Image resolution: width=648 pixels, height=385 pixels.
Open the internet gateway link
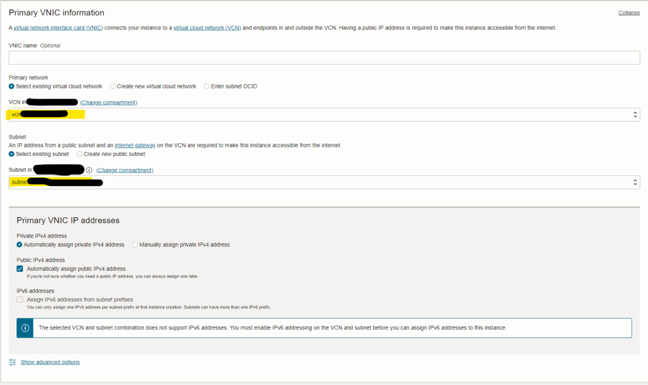(135, 145)
